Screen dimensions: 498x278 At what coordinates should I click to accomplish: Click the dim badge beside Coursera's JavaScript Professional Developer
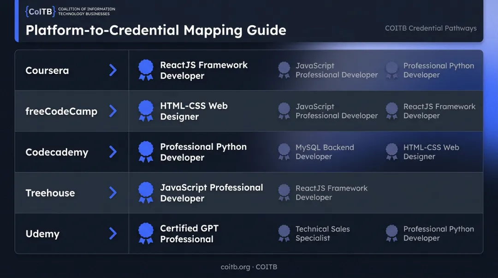point(284,70)
